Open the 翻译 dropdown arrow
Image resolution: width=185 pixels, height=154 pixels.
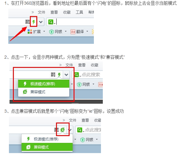point(87,31)
